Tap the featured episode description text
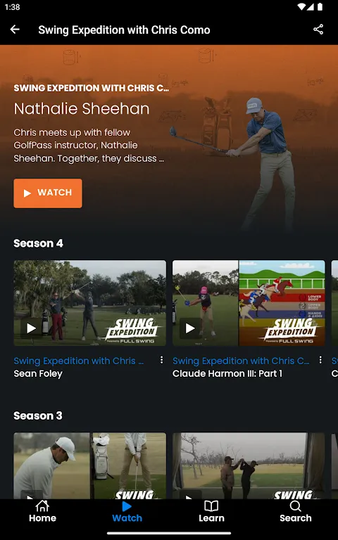Viewport: 338px width, 540px height. tap(89, 146)
